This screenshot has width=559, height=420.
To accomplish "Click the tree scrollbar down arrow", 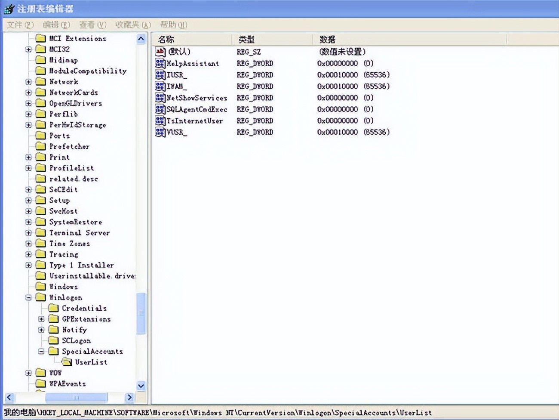I will pos(141,386).
